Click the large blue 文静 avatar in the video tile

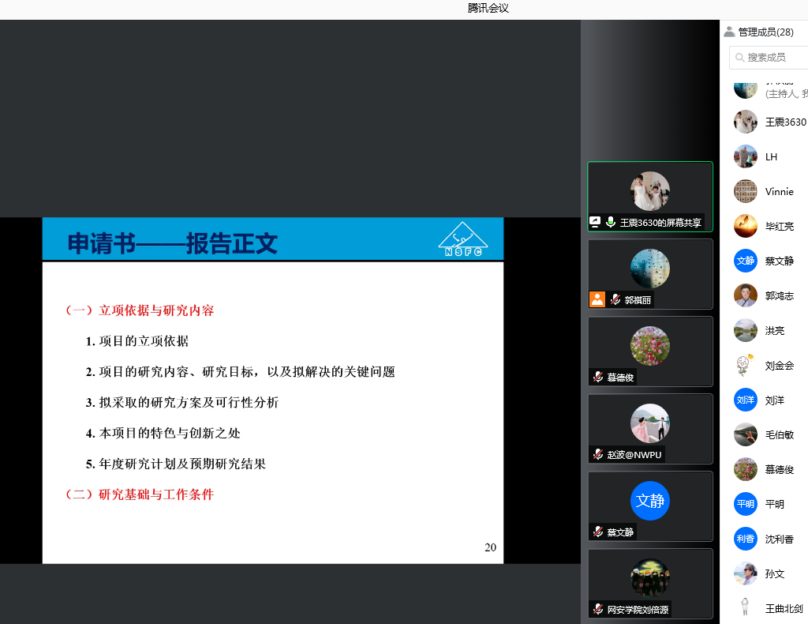pyautogui.click(x=649, y=501)
